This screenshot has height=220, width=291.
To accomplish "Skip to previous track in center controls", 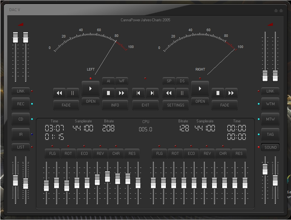I will pyautogui.click(x=138, y=93).
